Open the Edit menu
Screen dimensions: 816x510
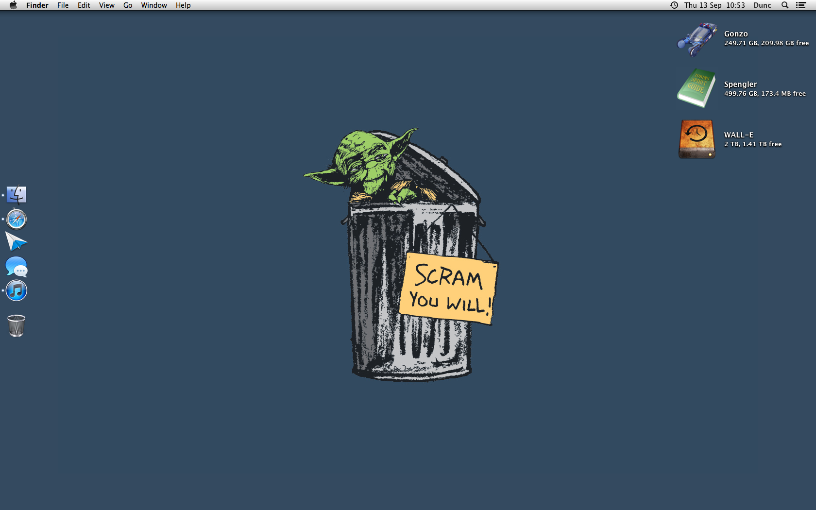[x=84, y=5]
